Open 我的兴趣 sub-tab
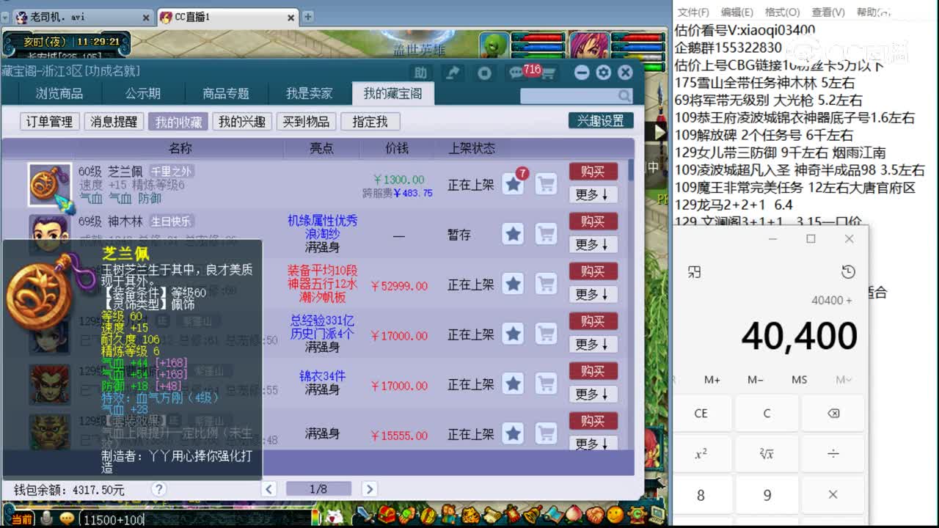939x528 pixels. [x=242, y=122]
